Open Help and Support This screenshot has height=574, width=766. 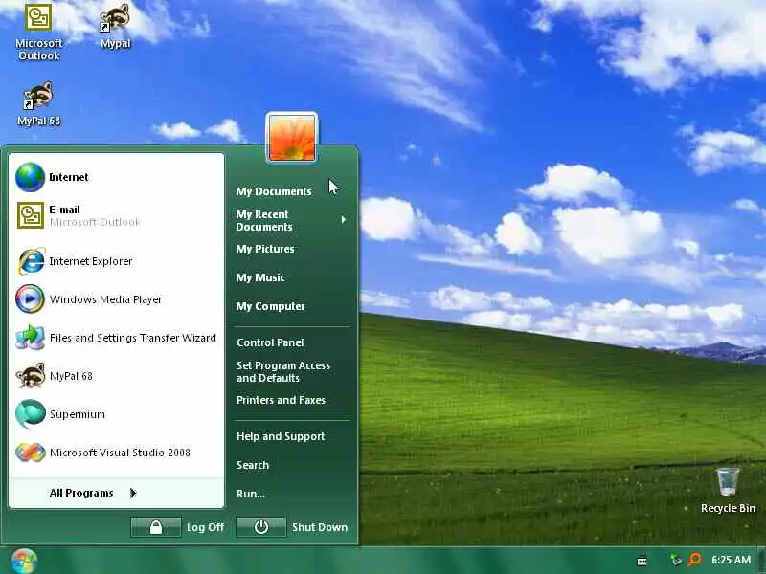coord(291,436)
